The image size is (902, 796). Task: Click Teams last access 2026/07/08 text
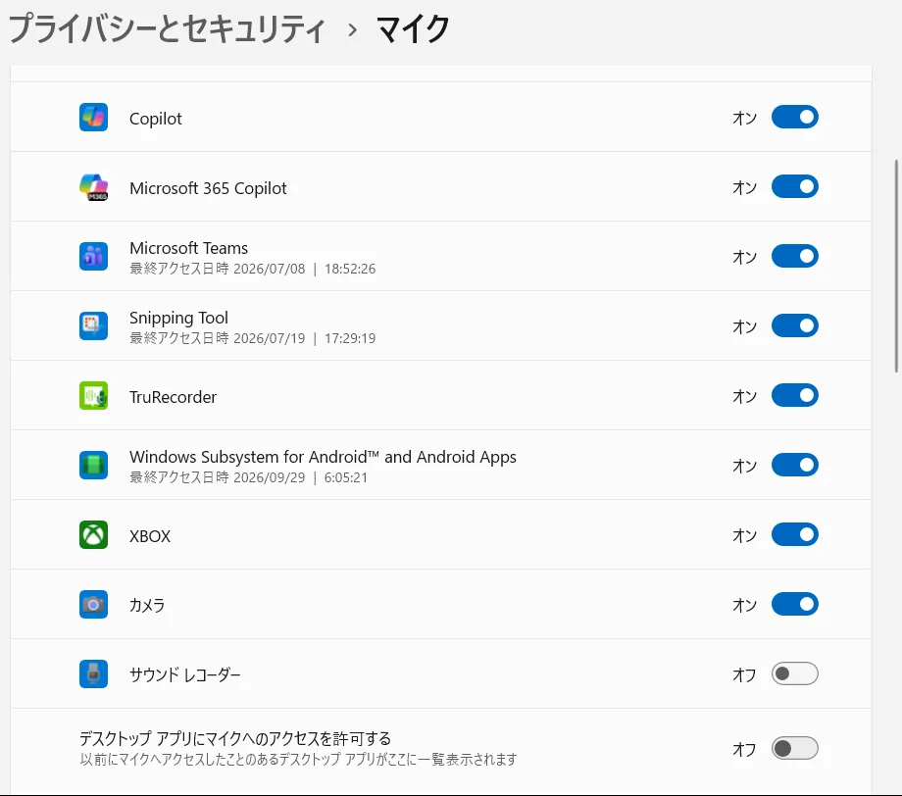(253, 269)
